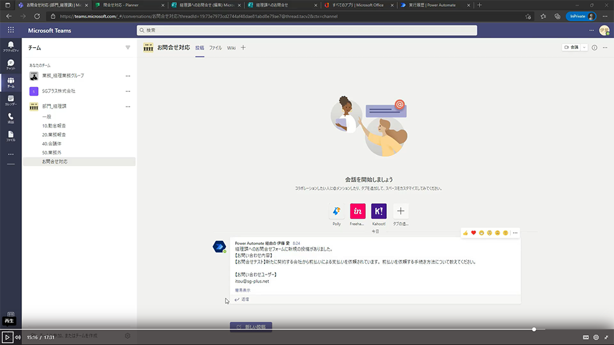The height and width of the screenshot is (345, 614).
Task: Open browser favorites star icon
Action: pyautogui.click(x=543, y=17)
